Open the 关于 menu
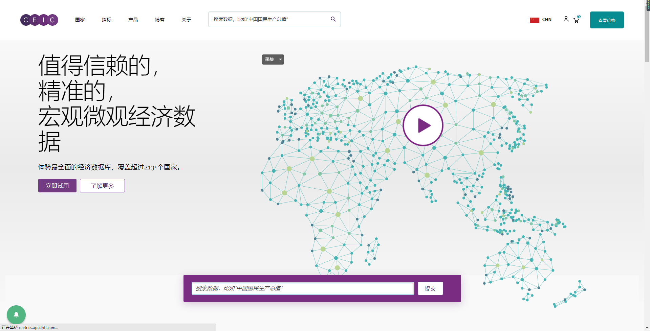650x331 pixels. 186,20
